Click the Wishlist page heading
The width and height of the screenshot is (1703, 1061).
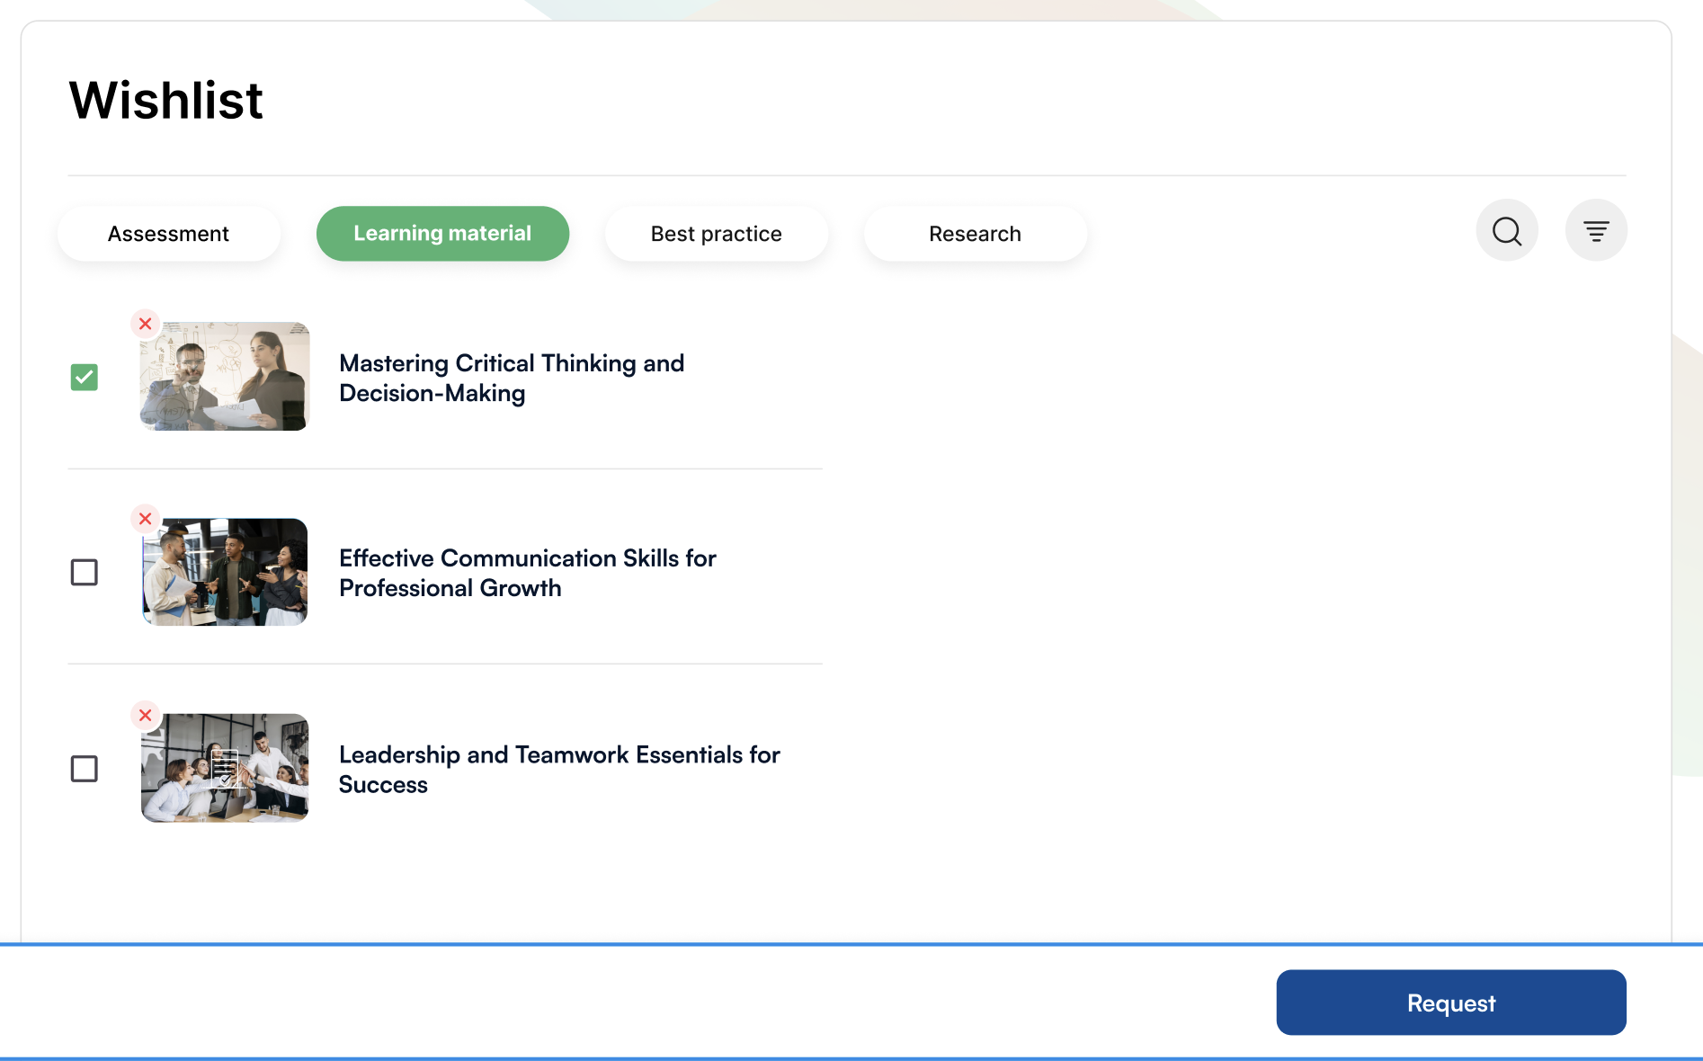166,100
